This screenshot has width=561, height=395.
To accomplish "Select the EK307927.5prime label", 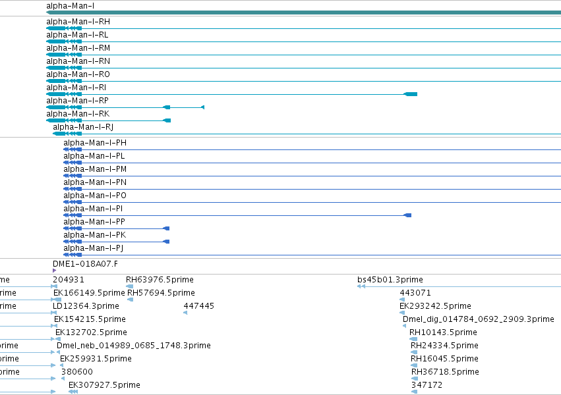I will click(104, 386).
